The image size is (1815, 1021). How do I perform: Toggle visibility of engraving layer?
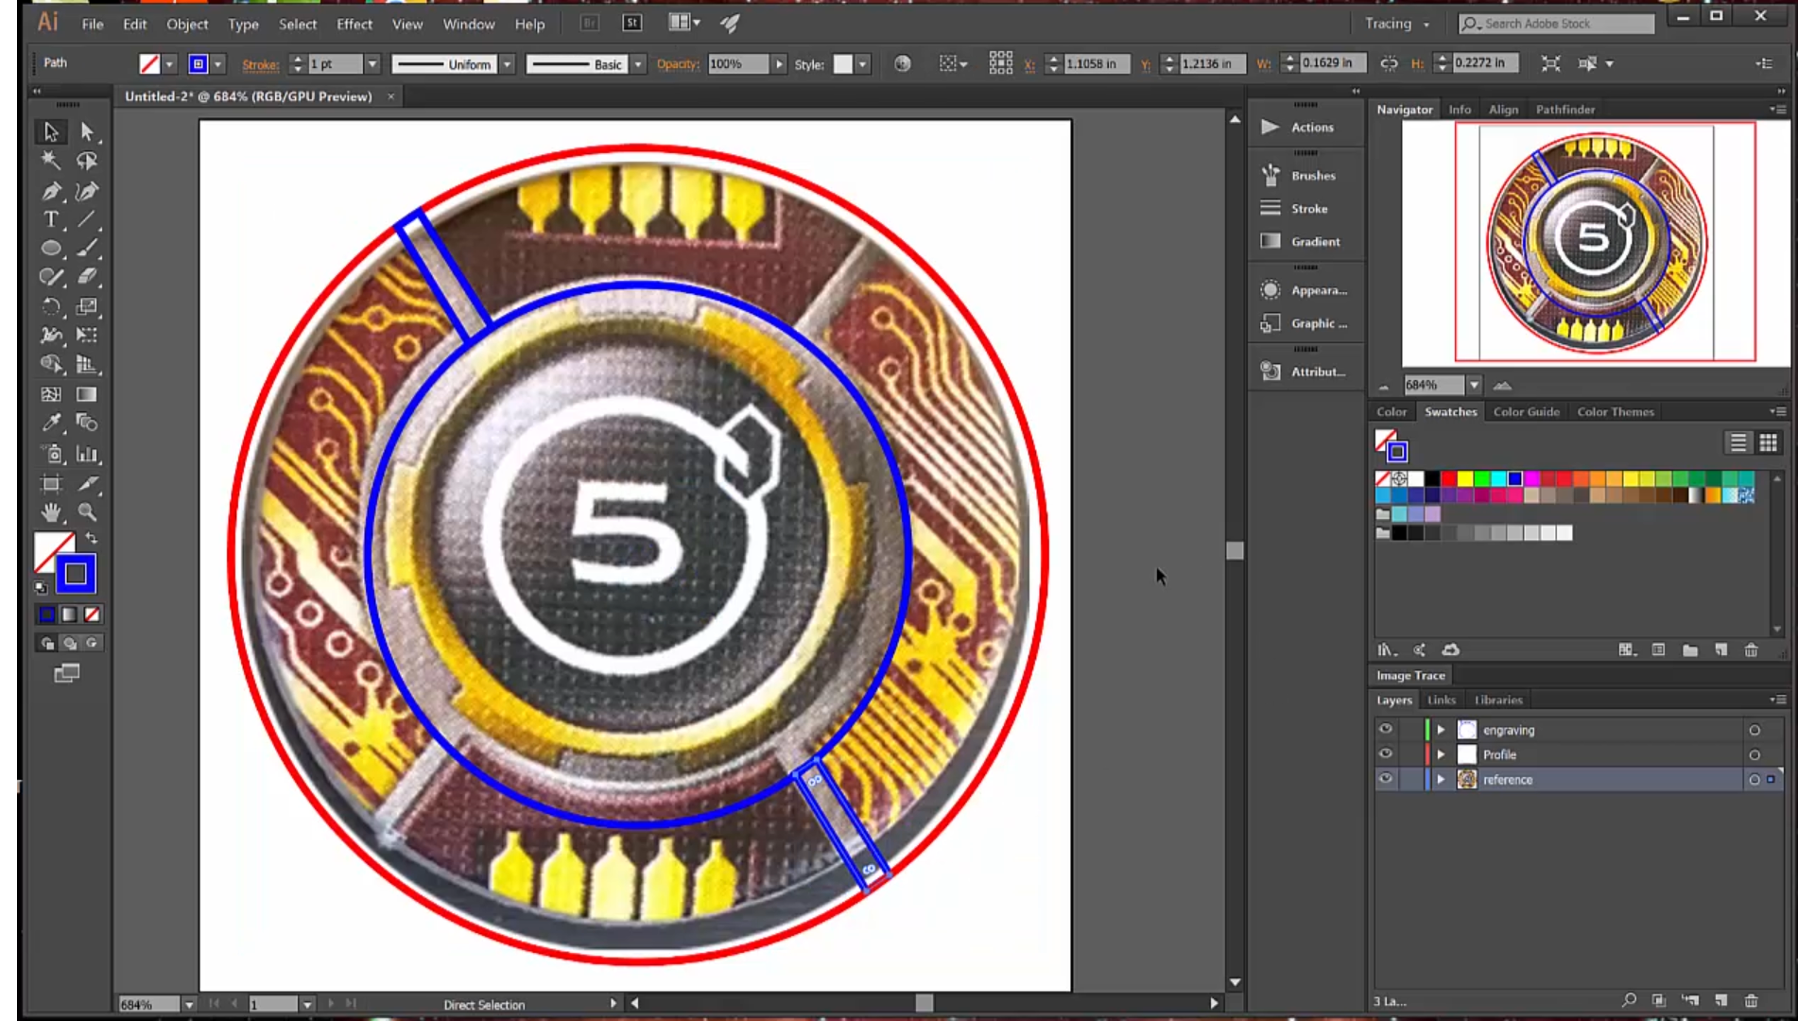point(1384,729)
